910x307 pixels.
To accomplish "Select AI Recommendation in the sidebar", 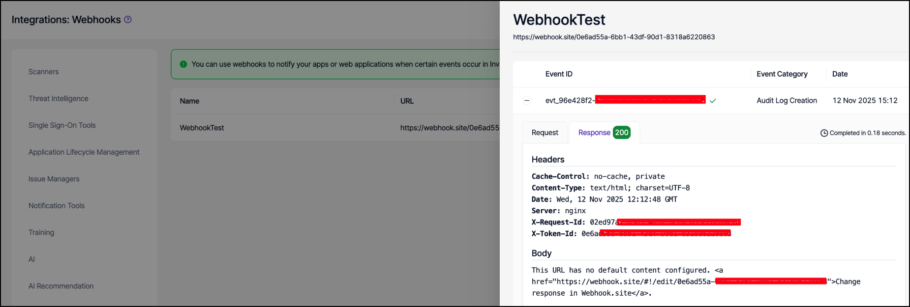I will (61, 286).
